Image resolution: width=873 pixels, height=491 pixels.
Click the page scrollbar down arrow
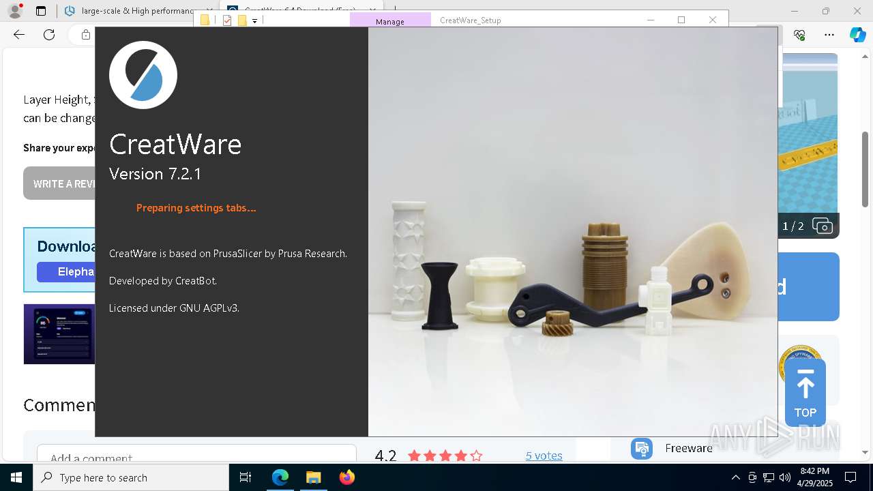coord(865,451)
